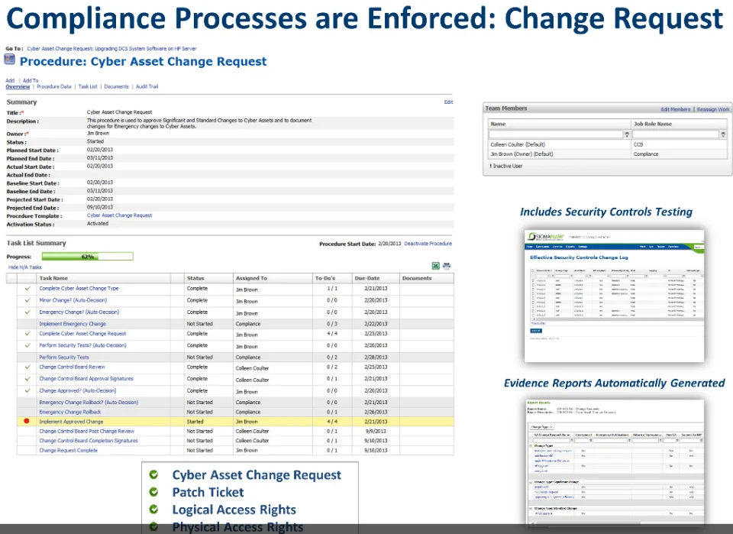Viewport: 733px width, 534px height.
Task: Click the 62% progress bar
Action: tap(87, 256)
